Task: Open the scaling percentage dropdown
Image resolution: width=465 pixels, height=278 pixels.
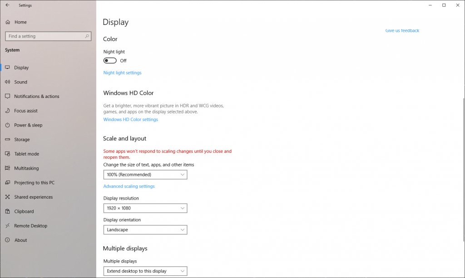Action: click(x=145, y=175)
